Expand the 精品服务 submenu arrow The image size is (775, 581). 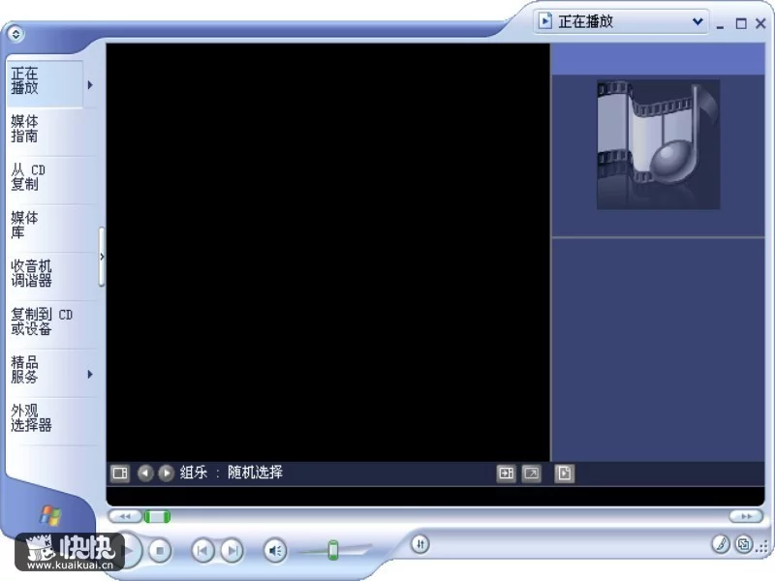click(90, 375)
